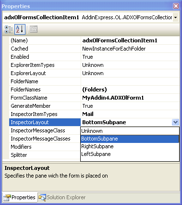Click the Unknown value of ExplorerLayout

point(130,73)
